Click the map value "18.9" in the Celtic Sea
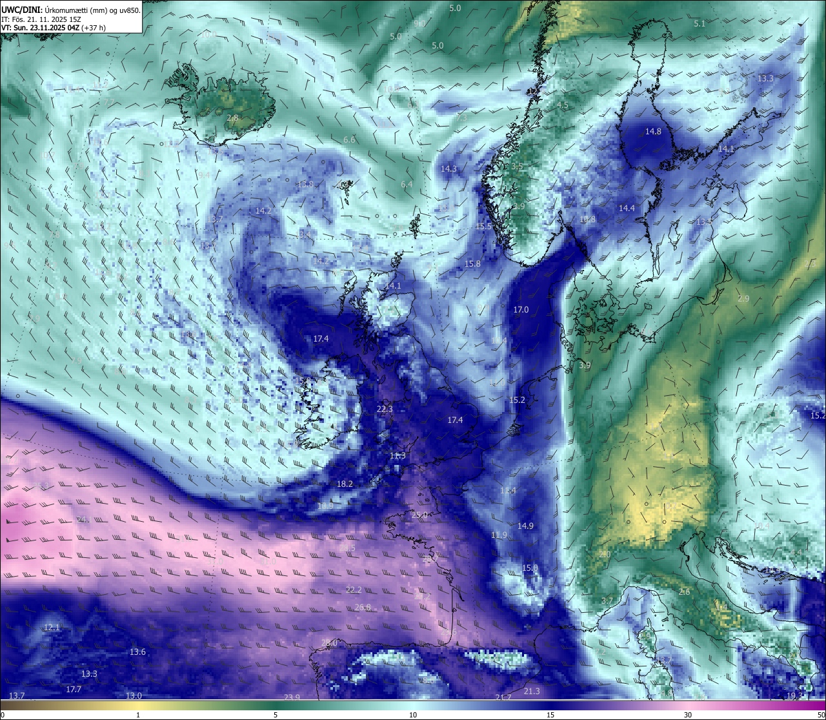The height and width of the screenshot is (720, 826). click(x=325, y=506)
